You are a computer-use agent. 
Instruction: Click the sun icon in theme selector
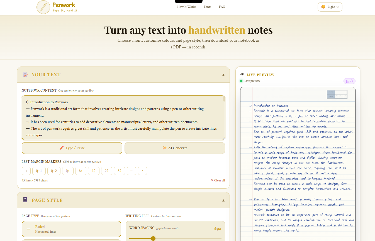[323, 7]
